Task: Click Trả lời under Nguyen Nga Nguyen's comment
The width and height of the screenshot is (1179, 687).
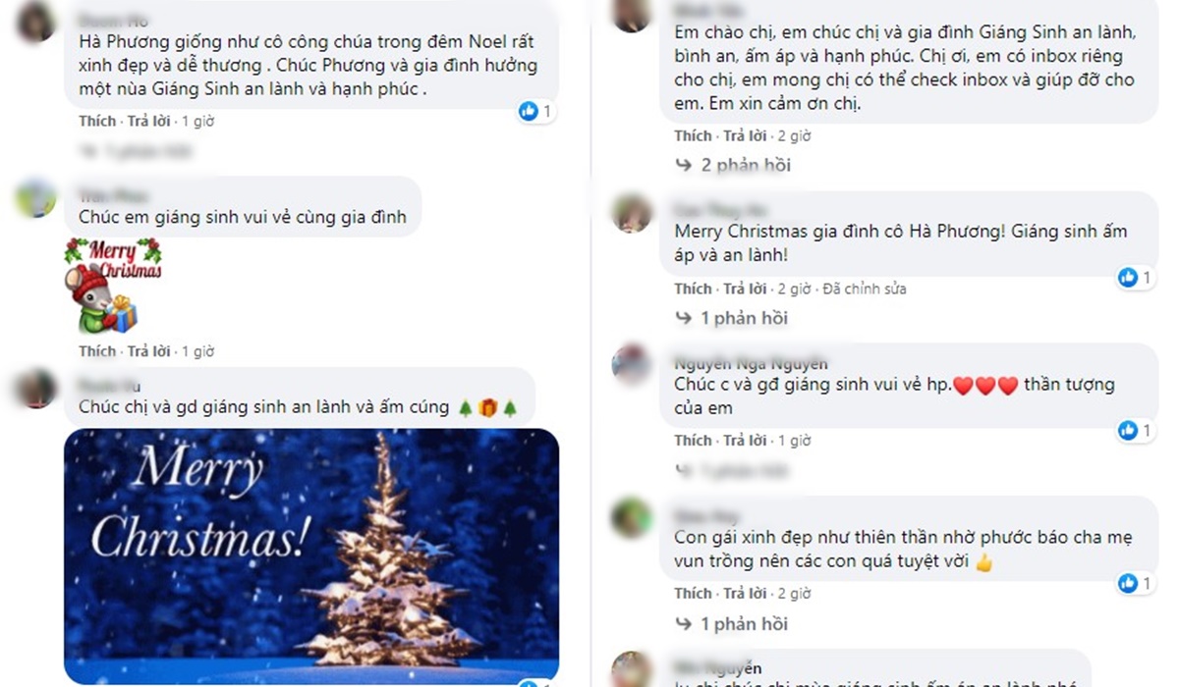Action: click(745, 441)
